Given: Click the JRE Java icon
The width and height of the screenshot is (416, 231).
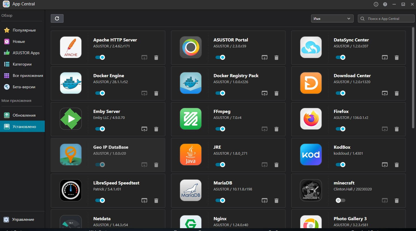Looking at the screenshot, I should click(191, 155).
